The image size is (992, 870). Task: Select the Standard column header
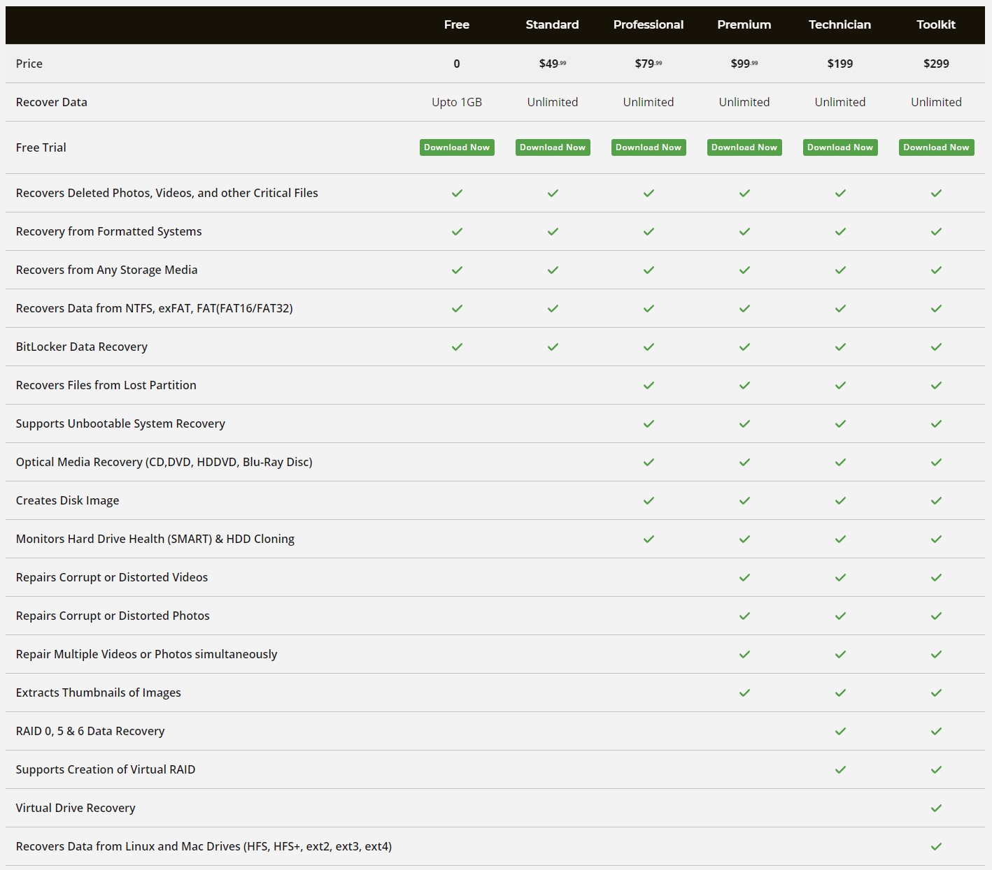tap(553, 24)
